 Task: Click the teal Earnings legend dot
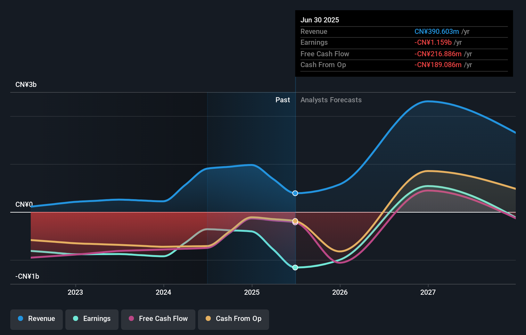[75, 319]
